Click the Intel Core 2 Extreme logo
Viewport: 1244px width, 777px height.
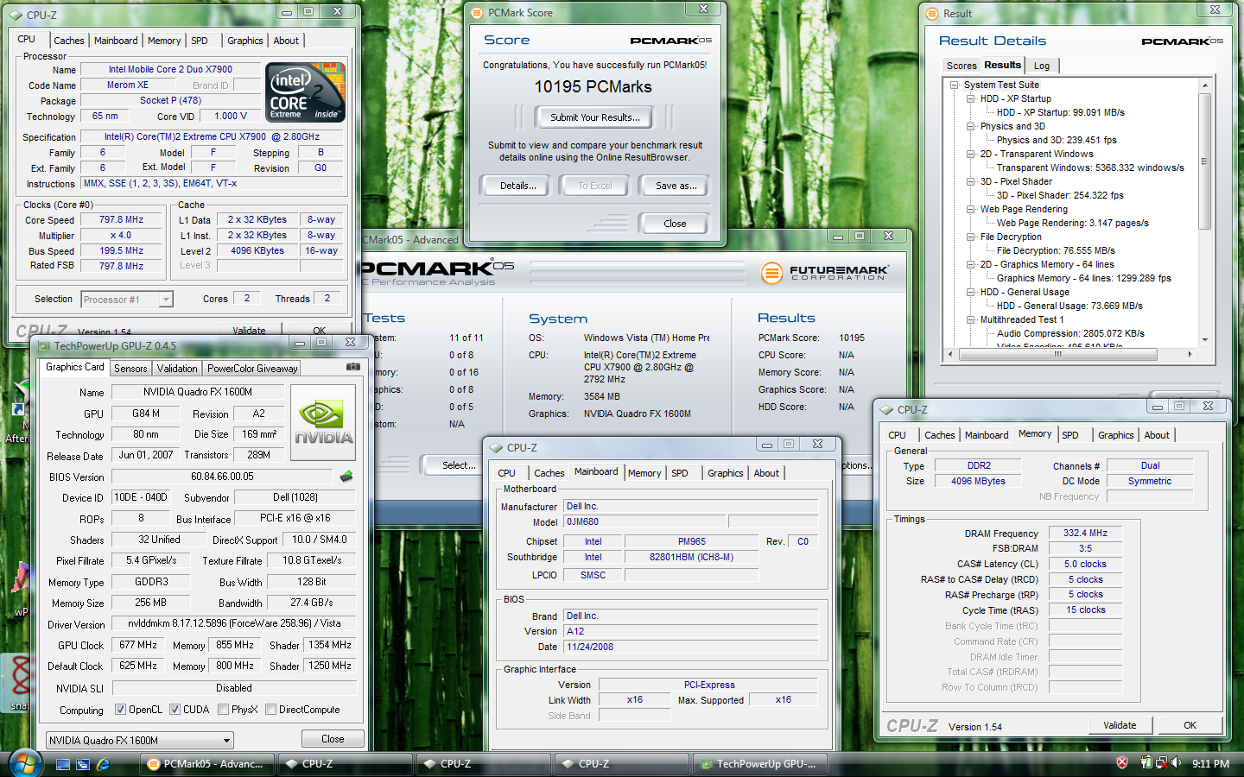pyautogui.click(x=306, y=92)
